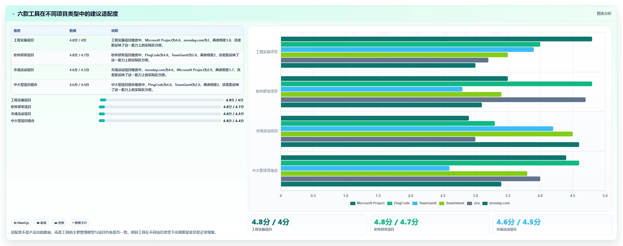Click the Microsoft Project bar for 工程实施项目
The image size is (623, 246).
[x=436, y=39]
